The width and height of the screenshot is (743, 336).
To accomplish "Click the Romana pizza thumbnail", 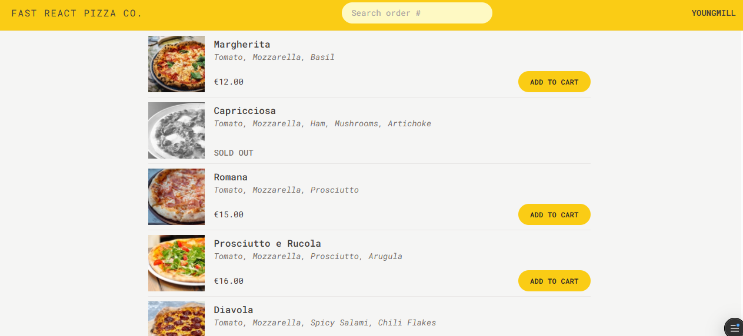I will 176,197.
